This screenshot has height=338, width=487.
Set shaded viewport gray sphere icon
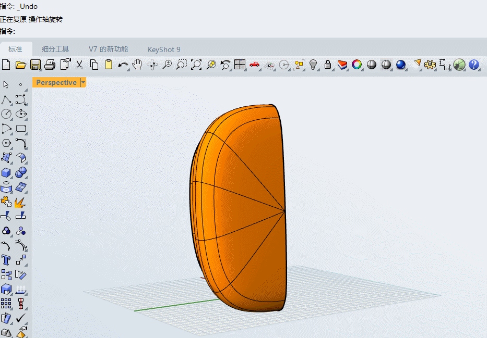pos(372,65)
